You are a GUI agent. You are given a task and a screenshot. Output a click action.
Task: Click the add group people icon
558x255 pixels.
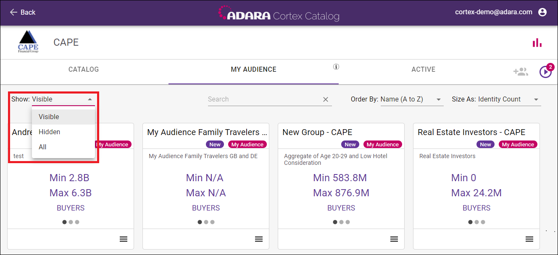(x=521, y=72)
